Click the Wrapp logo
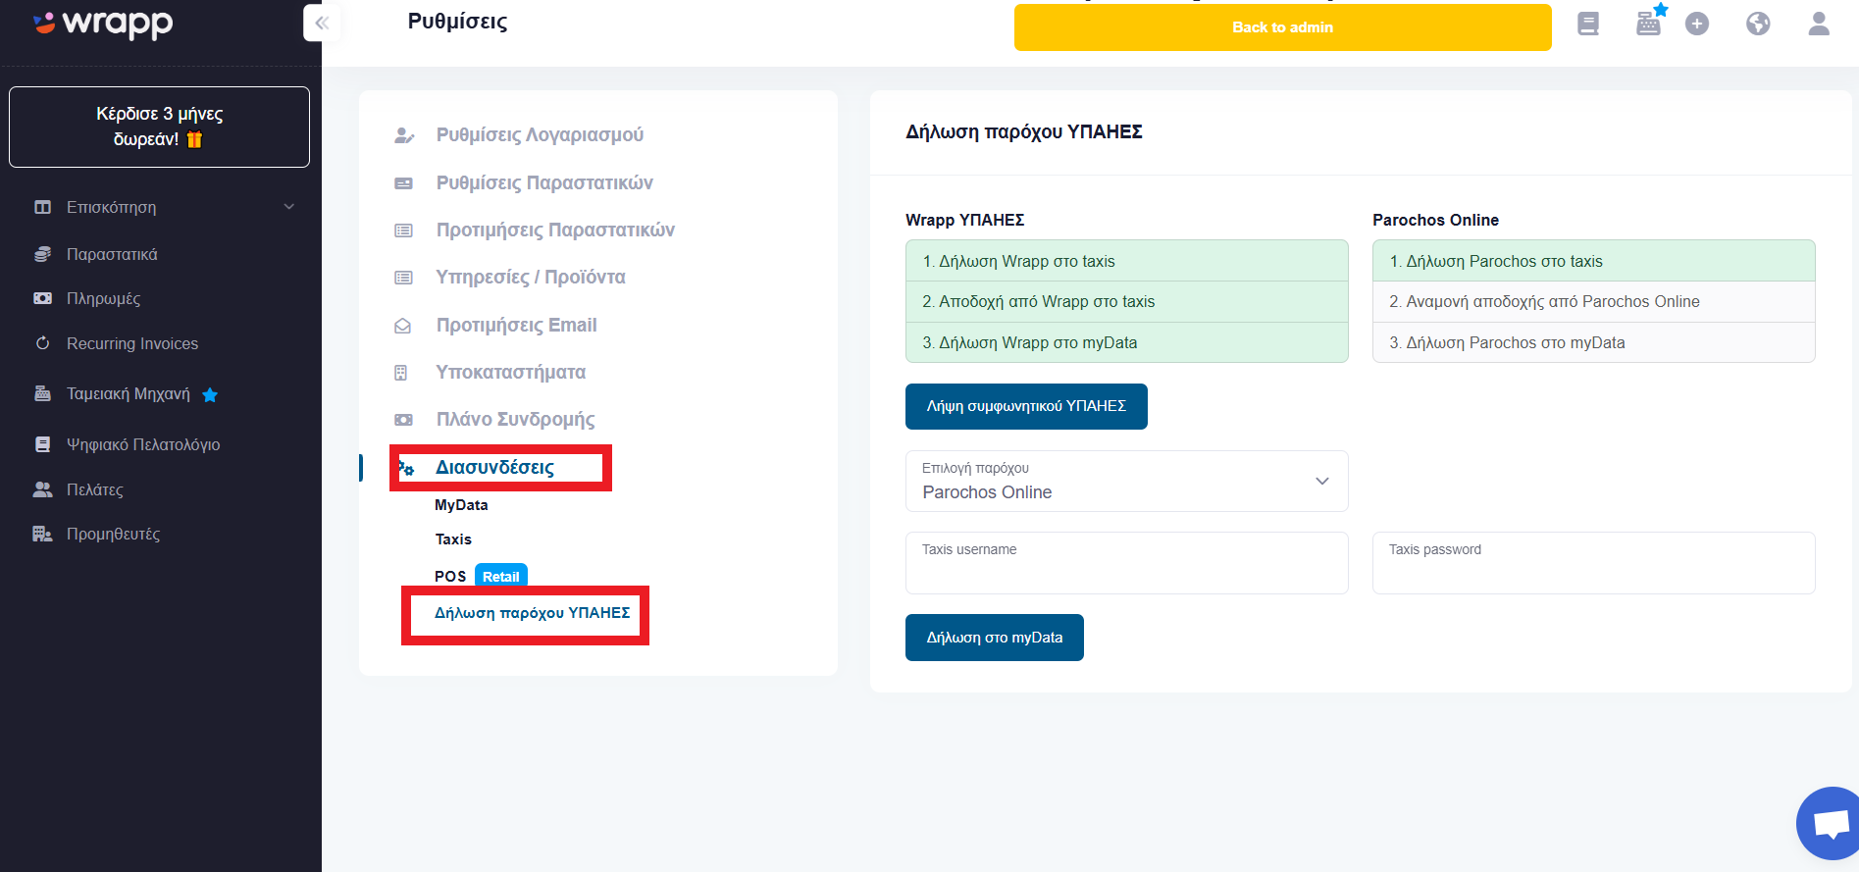Image resolution: width=1859 pixels, height=872 pixels. pos(103,23)
